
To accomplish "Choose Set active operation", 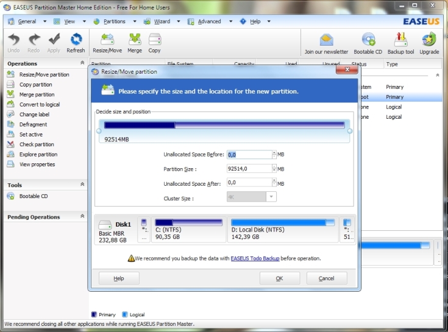I will pyautogui.click(x=31, y=135).
